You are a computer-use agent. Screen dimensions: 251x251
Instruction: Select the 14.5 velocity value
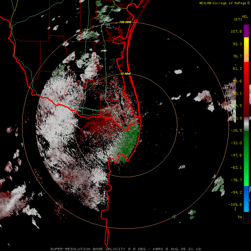237,106
